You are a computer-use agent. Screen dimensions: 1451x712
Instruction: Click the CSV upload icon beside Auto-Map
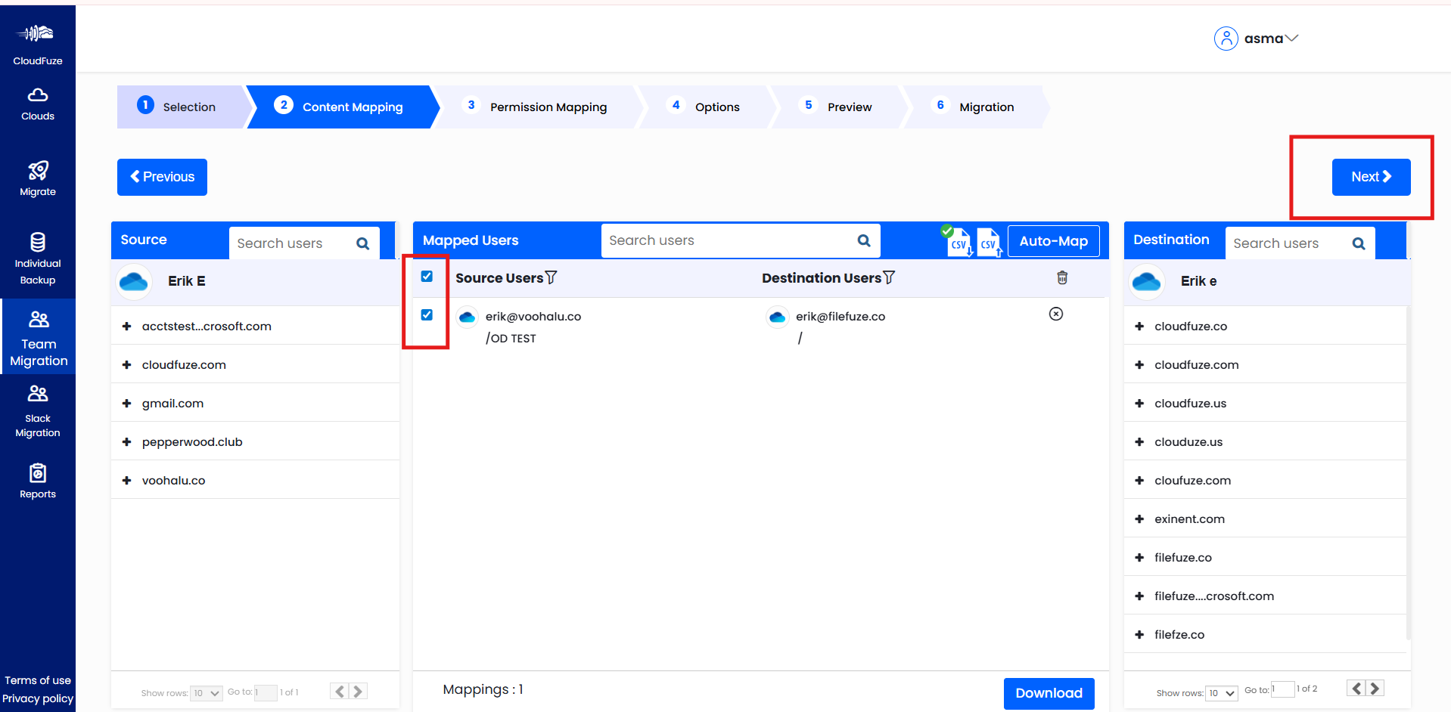(x=989, y=243)
